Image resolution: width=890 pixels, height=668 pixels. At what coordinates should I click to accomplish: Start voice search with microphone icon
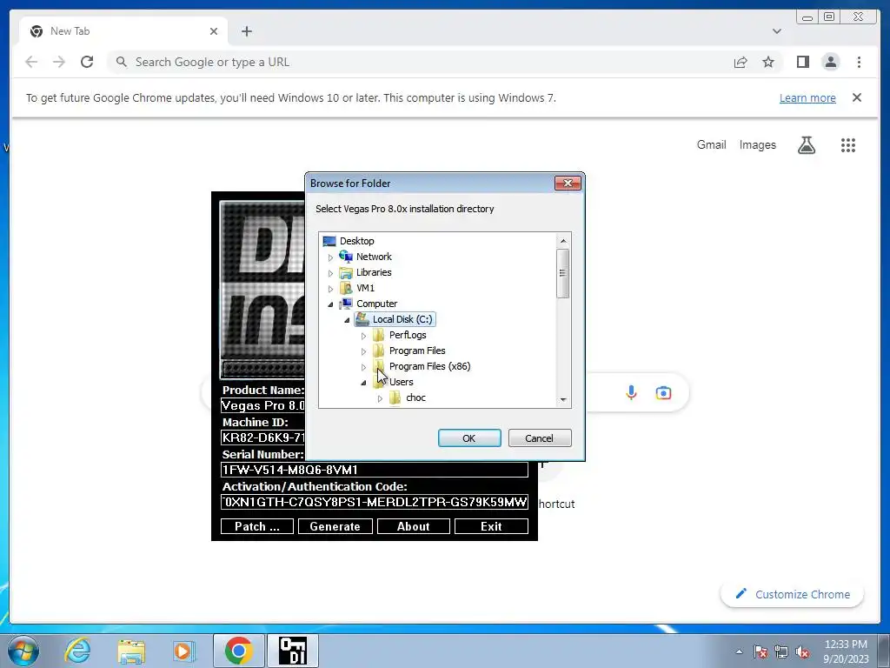(x=631, y=392)
